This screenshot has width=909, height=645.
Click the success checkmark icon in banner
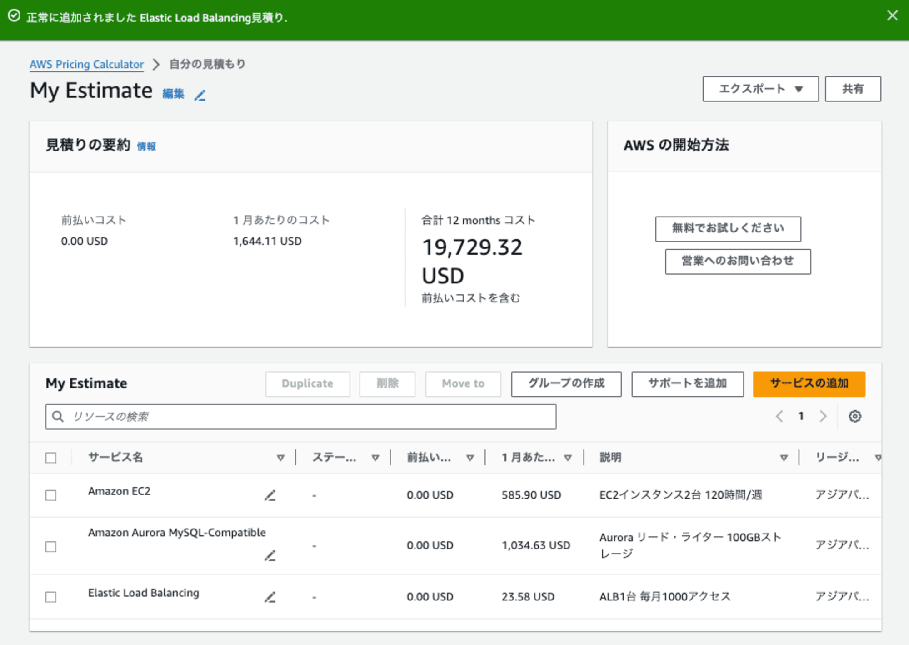point(14,16)
